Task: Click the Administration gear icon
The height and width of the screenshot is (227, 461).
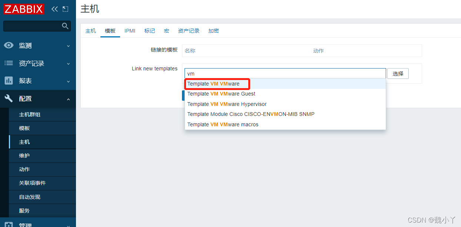Action: pyautogui.click(x=9, y=225)
